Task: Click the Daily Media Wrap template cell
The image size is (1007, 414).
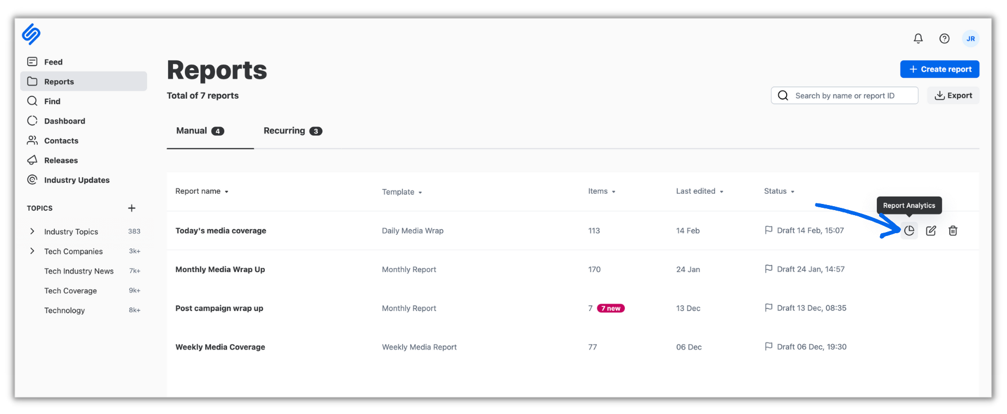Action: (412, 230)
